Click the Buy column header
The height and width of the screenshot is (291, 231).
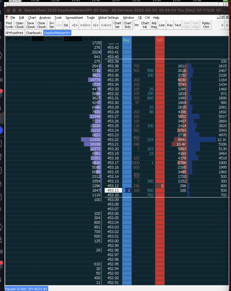pyautogui.click(x=126, y=40)
